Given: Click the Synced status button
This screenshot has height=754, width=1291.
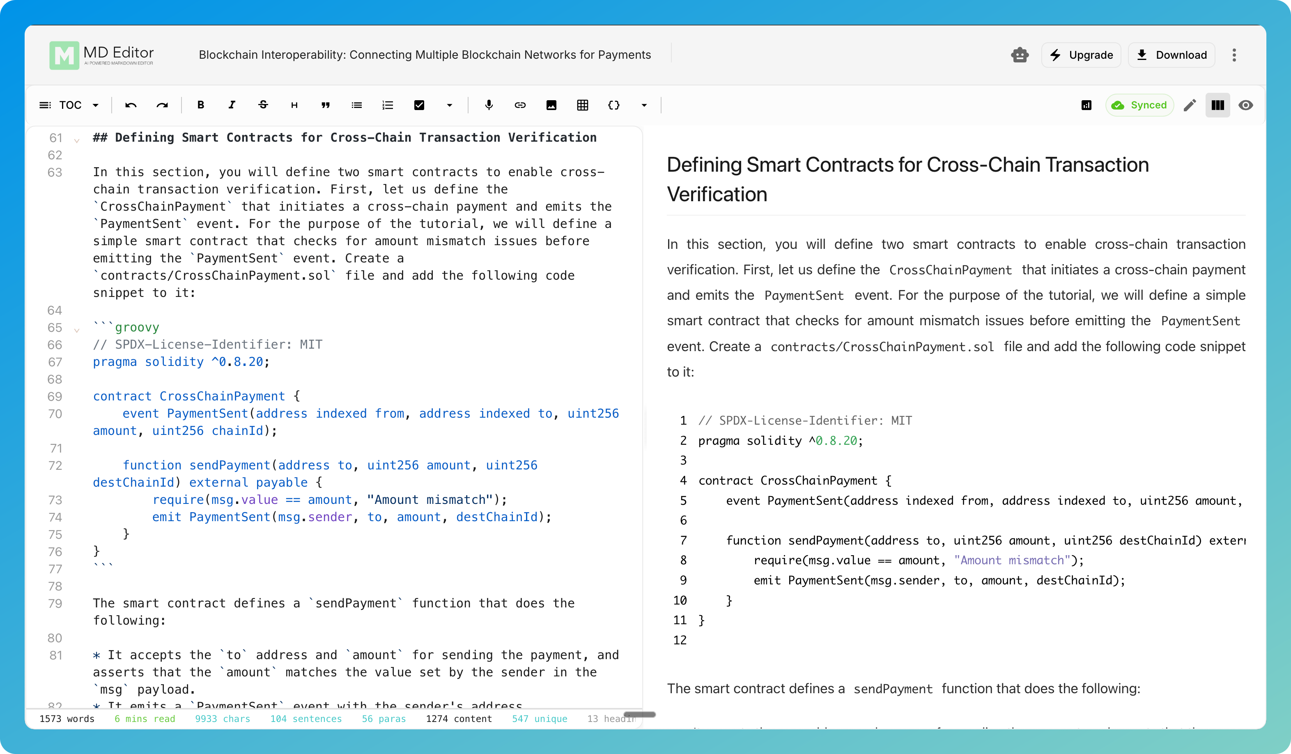Looking at the screenshot, I should [x=1139, y=105].
